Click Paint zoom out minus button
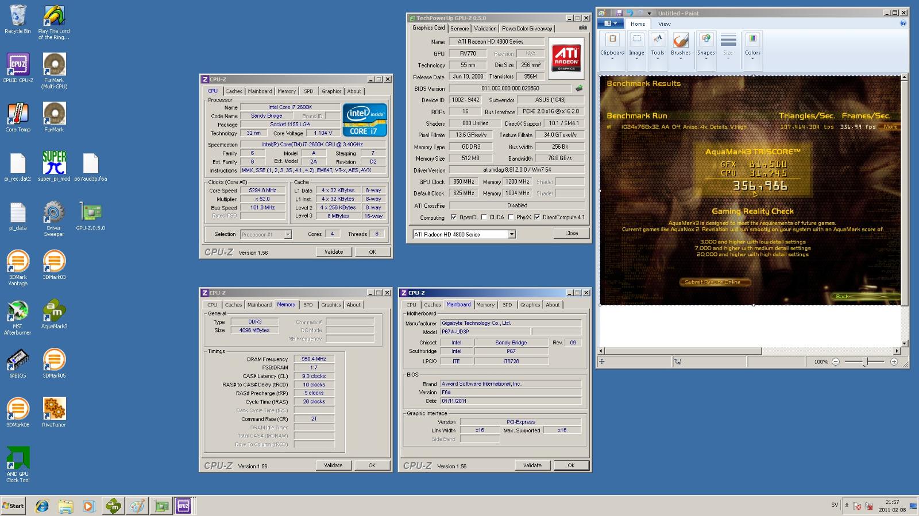 coord(836,362)
